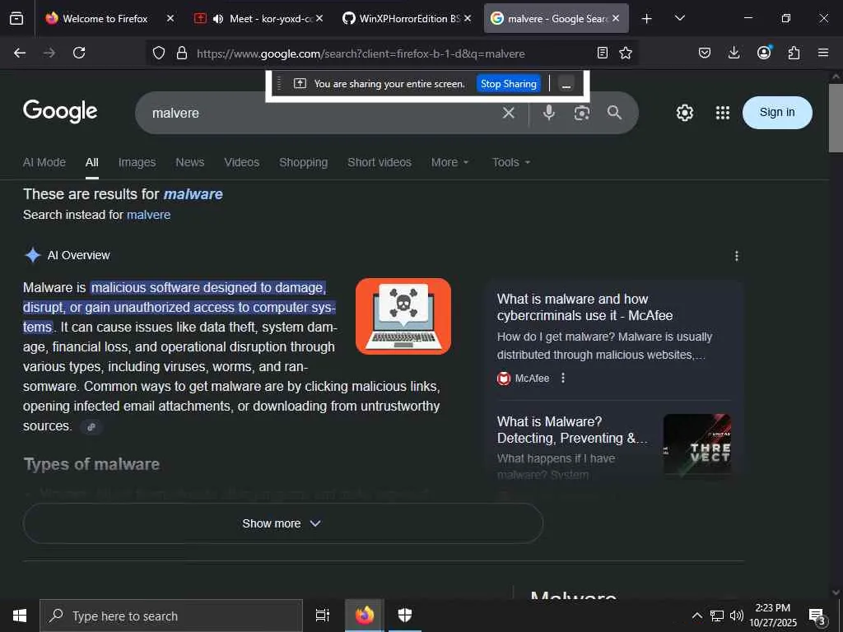Open the Extensions puzzle icon

point(794,53)
